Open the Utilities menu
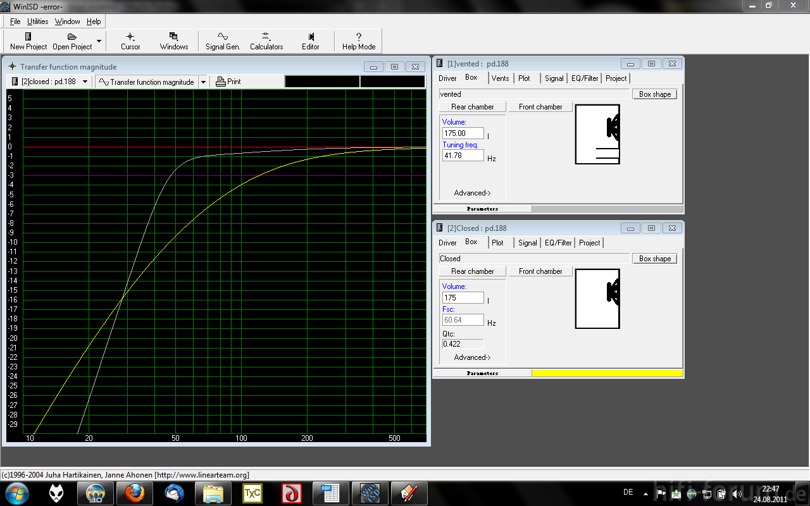This screenshot has width=810, height=506. (x=38, y=22)
